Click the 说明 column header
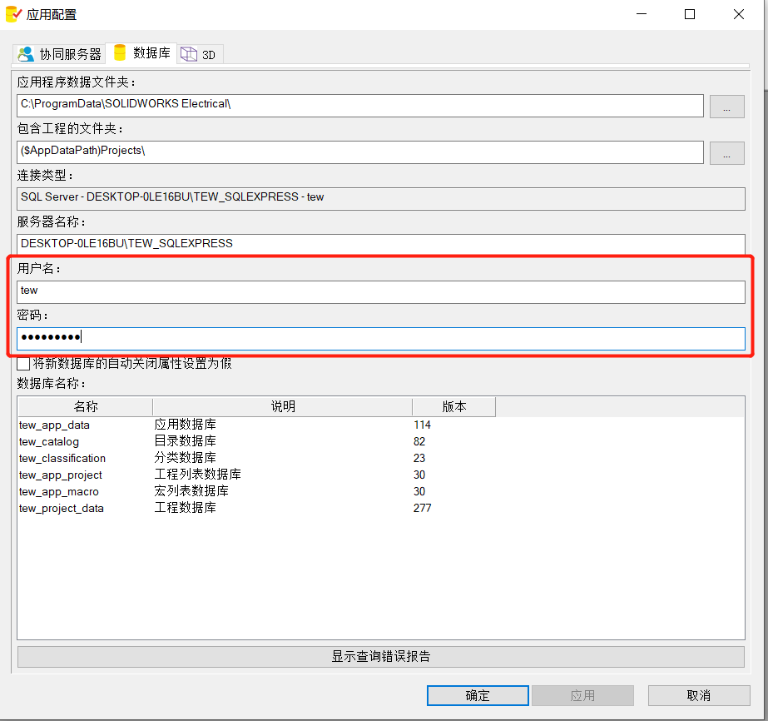This screenshot has width=768, height=721. coord(283,407)
